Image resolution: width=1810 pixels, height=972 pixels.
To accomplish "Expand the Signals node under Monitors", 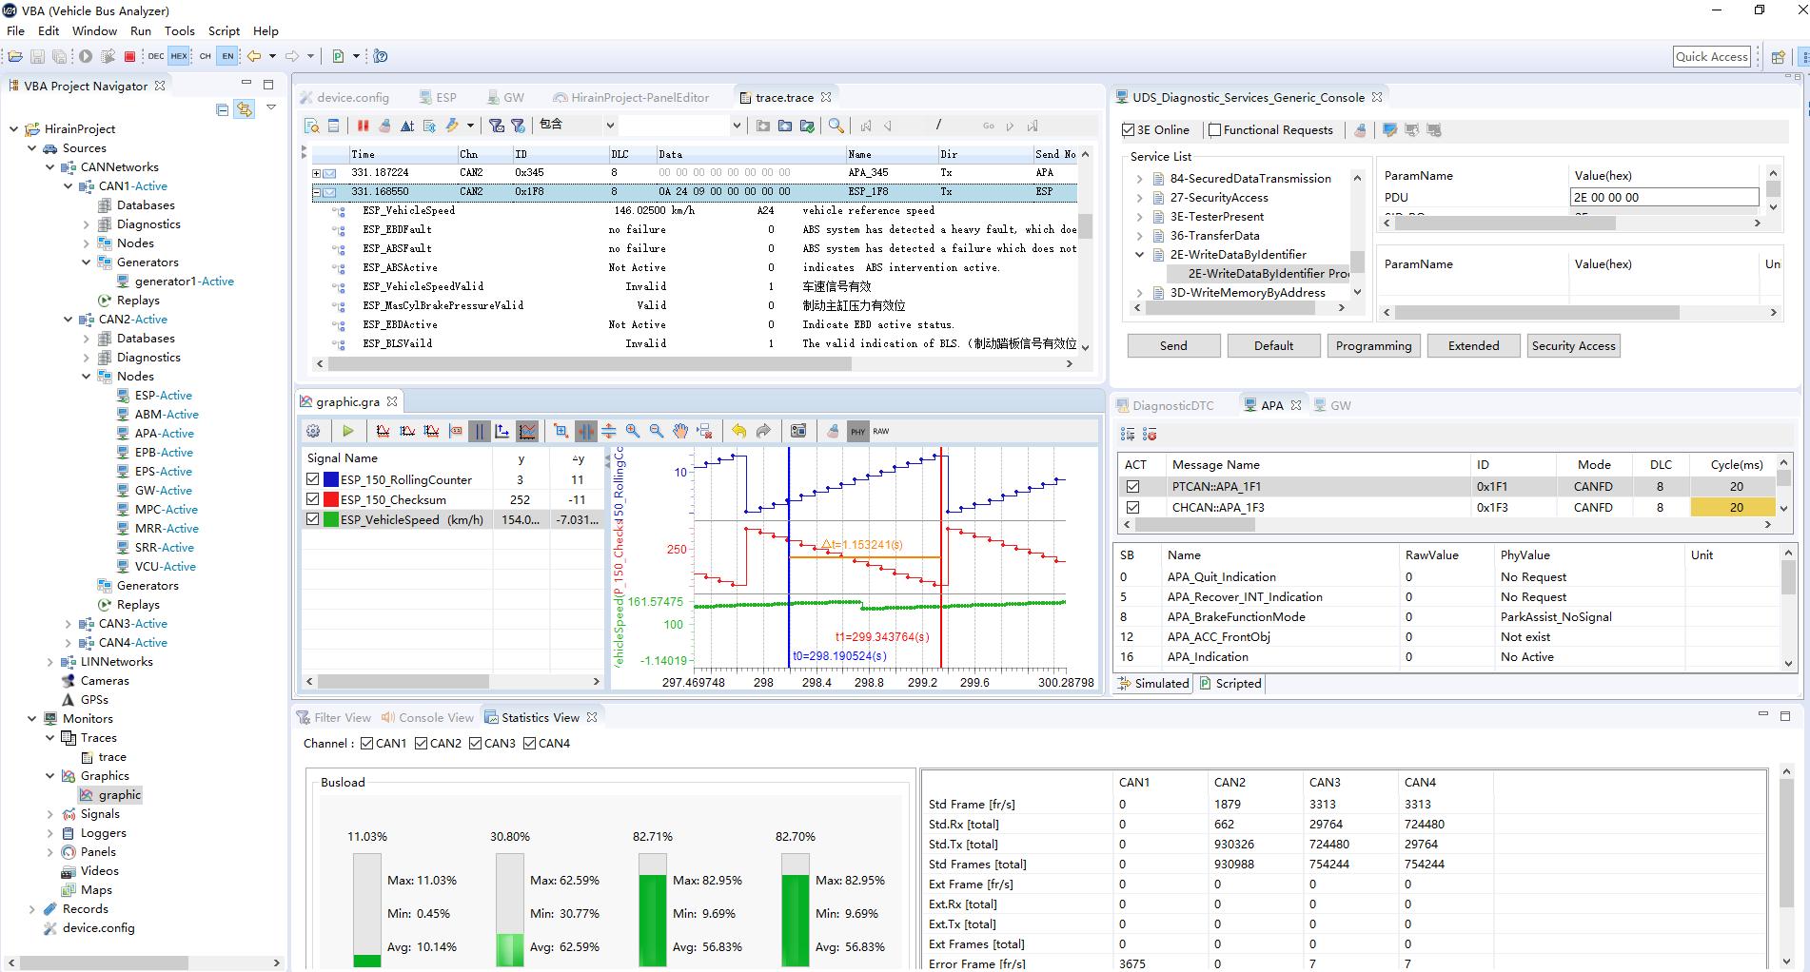I will point(49,814).
